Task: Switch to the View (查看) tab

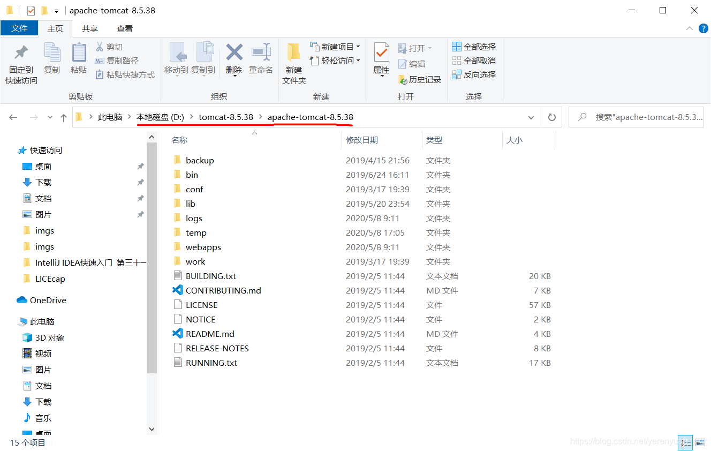Action: pyautogui.click(x=125, y=28)
